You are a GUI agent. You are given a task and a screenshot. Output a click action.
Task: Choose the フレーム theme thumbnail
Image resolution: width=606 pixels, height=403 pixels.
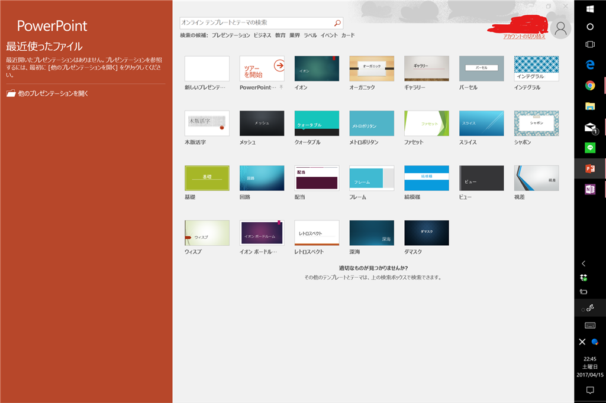coord(372,178)
